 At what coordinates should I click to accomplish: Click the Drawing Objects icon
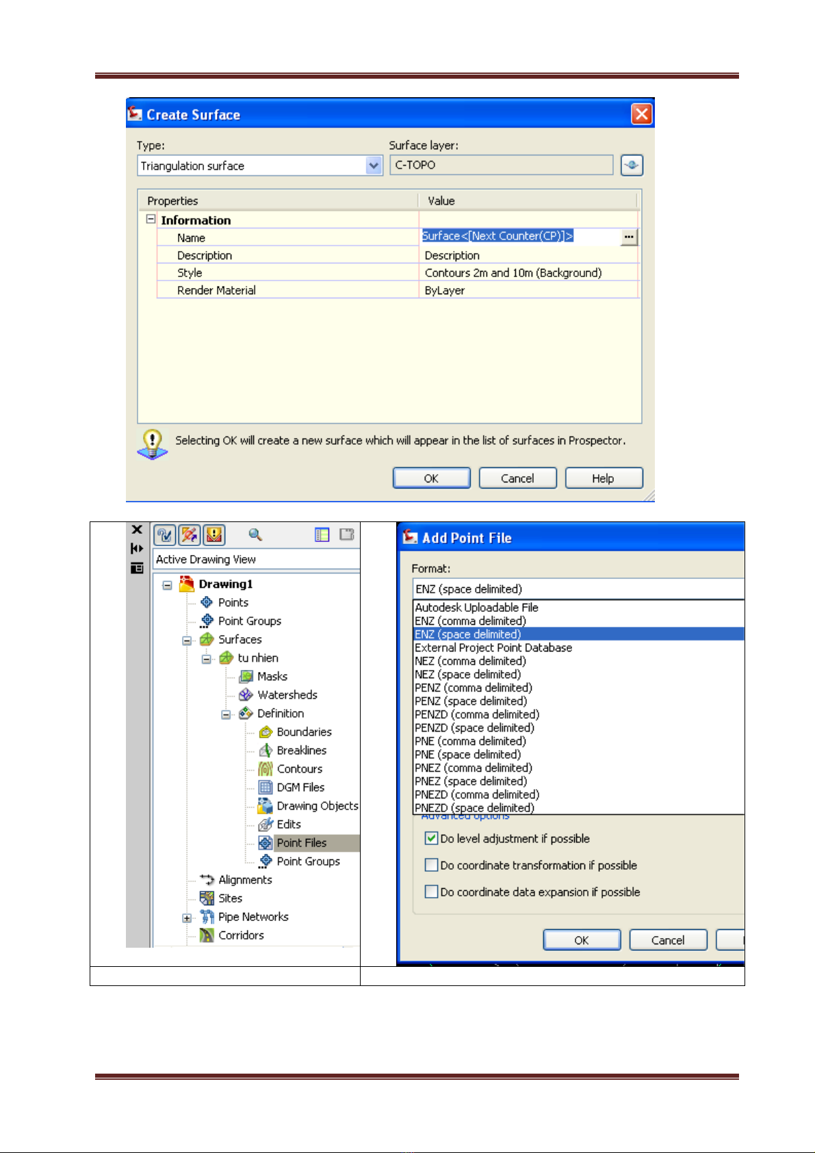[266, 805]
